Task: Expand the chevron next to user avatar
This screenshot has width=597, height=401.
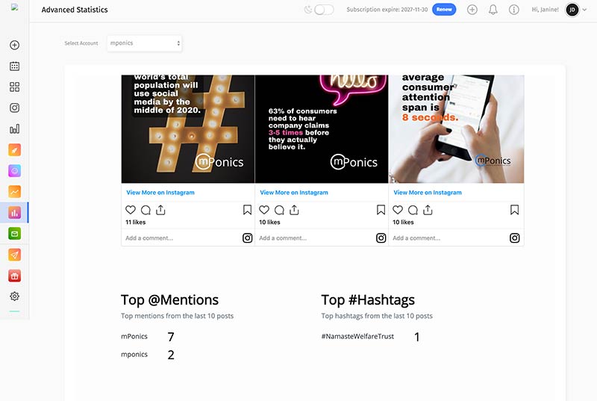Action: pyautogui.click(x=584, y=10)
